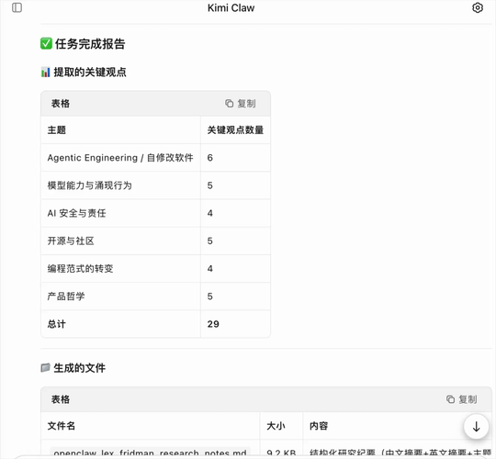This screenshot has height=459, width=496.
Task: Click the green checkmark emoji in report heading
Action: (46, 44)
